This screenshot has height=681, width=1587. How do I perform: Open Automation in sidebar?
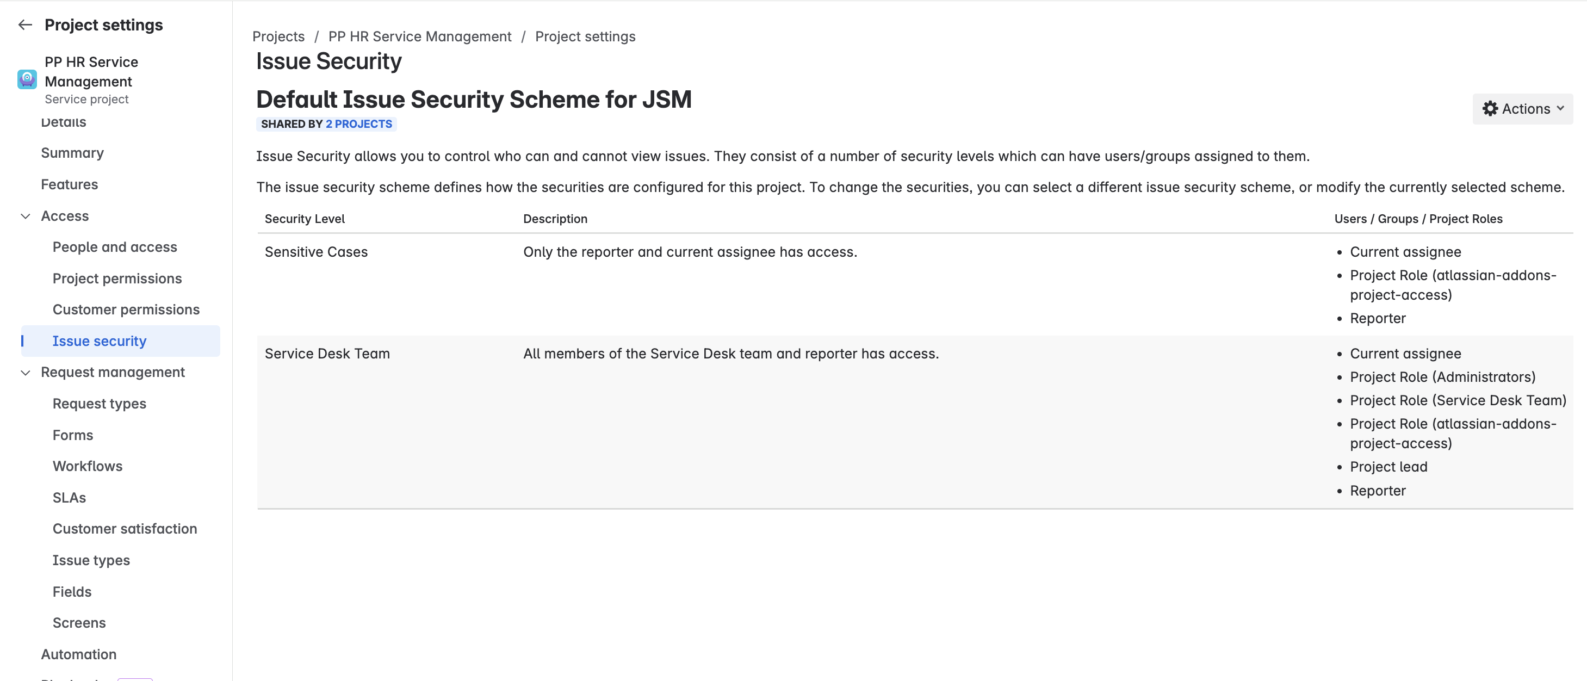(x=79, y=654)
